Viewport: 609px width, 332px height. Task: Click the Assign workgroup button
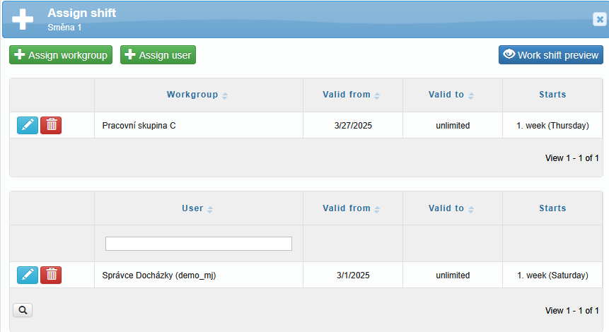pyautogui.click(x=61, y=55)
